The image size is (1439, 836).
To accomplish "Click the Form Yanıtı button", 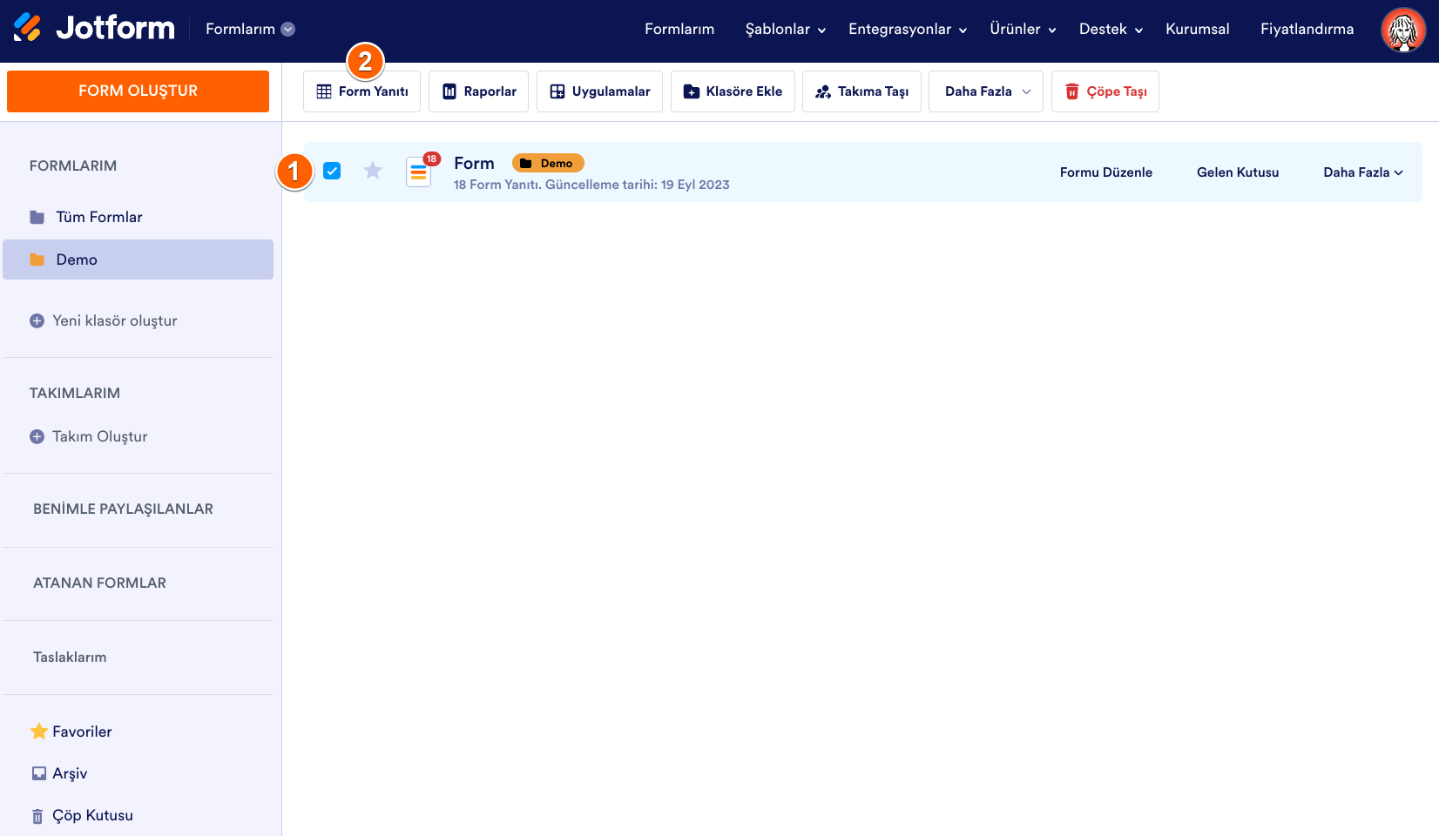I will 361,91.
